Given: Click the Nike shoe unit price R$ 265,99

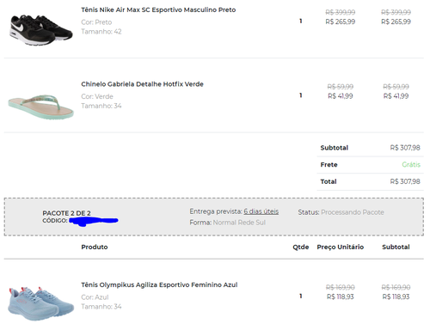Looking at the screenshot, I should click(x=341, y=21).
